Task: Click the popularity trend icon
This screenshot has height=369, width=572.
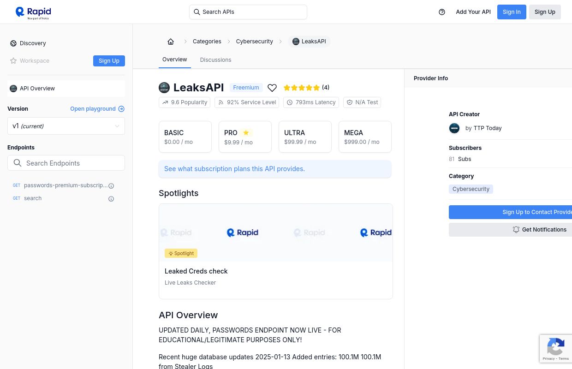Action: (165, 102)
